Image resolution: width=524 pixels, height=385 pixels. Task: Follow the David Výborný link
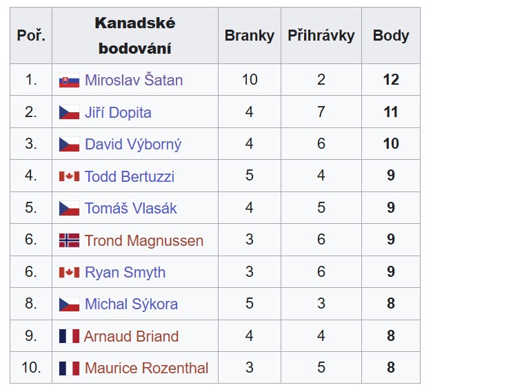coord(133,144)
